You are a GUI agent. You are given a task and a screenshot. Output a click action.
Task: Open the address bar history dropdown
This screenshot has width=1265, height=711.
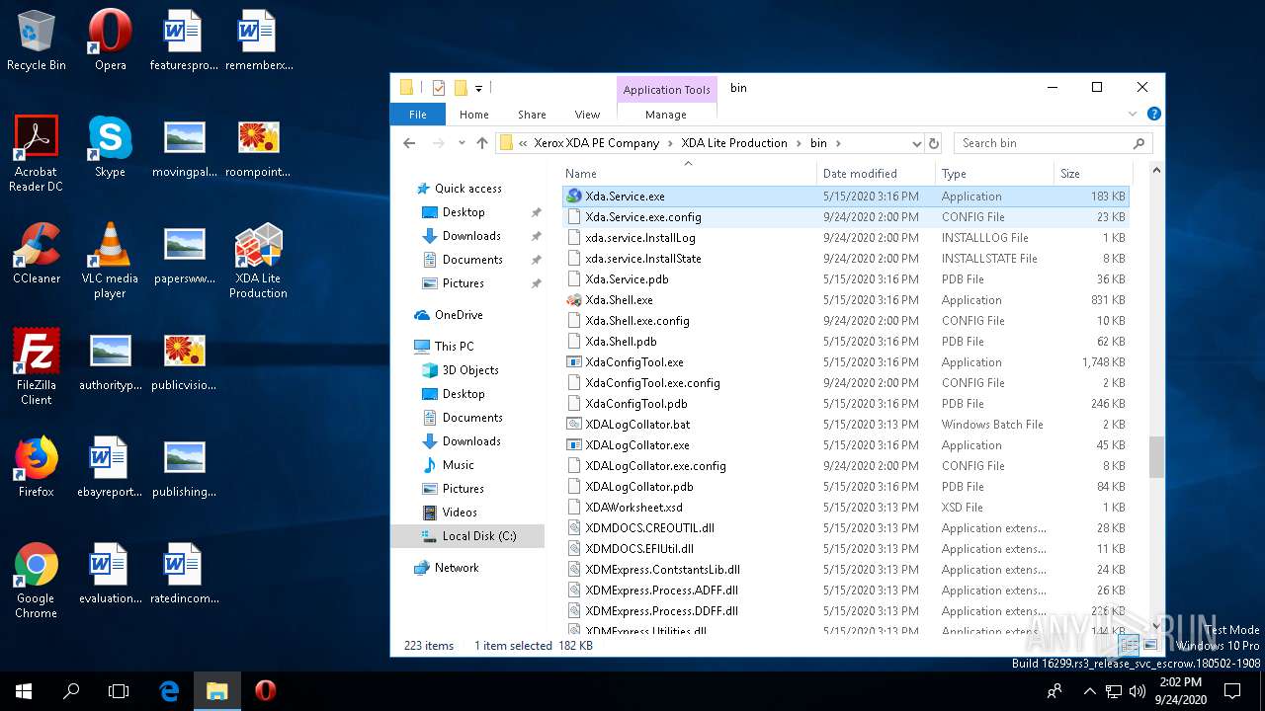coord(916,143)
